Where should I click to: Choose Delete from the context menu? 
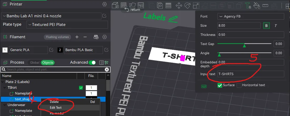click(54, 102)
